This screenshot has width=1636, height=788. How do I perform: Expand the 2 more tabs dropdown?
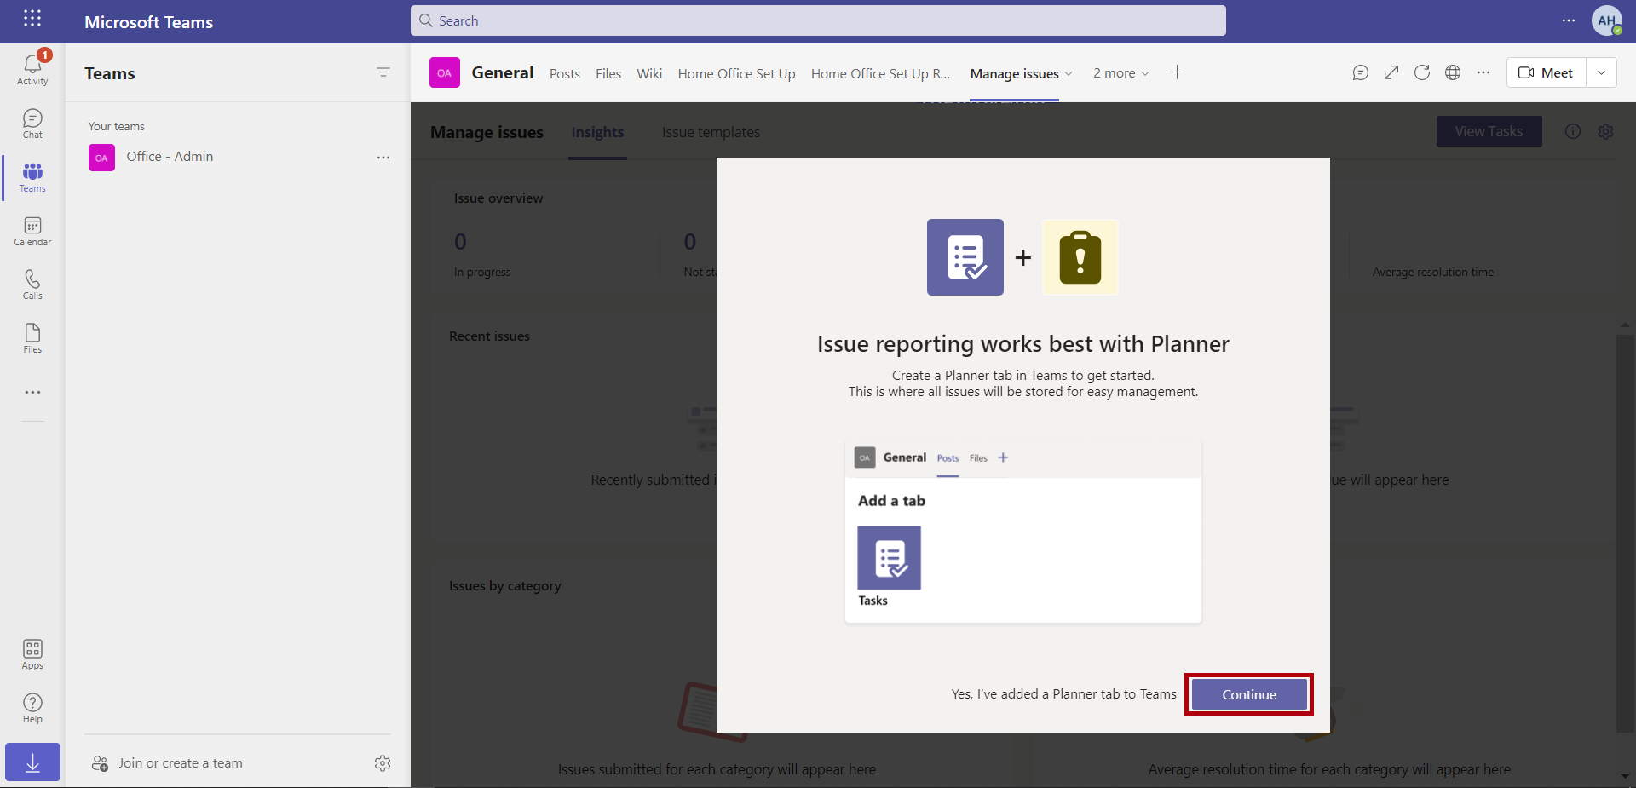coord(1121,73)
